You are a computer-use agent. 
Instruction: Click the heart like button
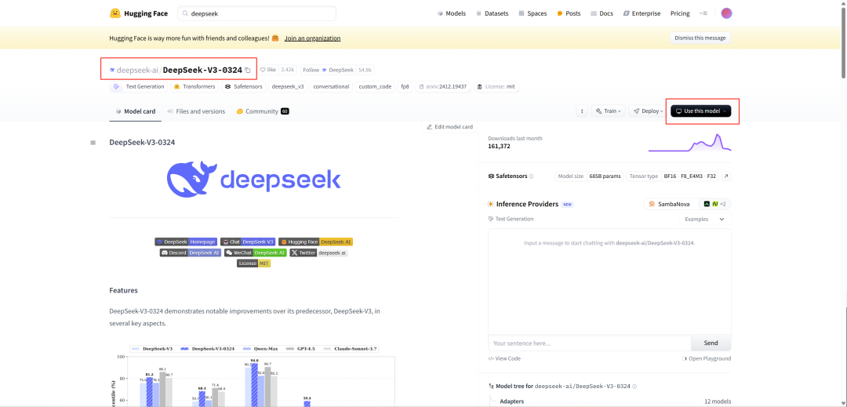click(268, 70)
